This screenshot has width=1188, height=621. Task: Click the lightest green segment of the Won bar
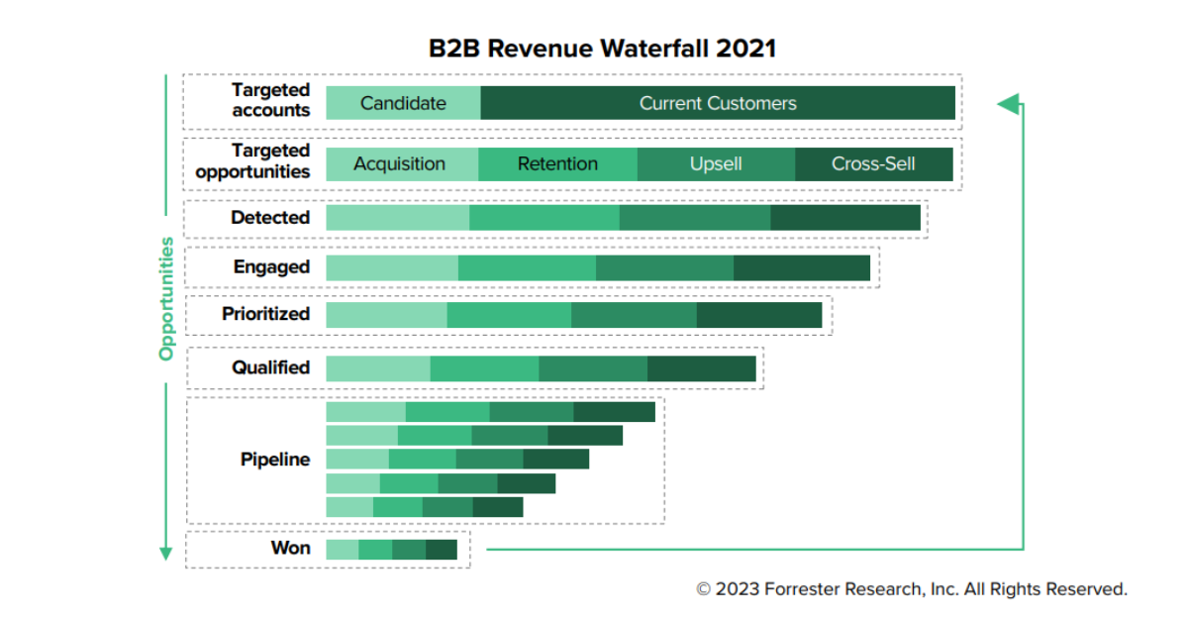click(342, 550)
